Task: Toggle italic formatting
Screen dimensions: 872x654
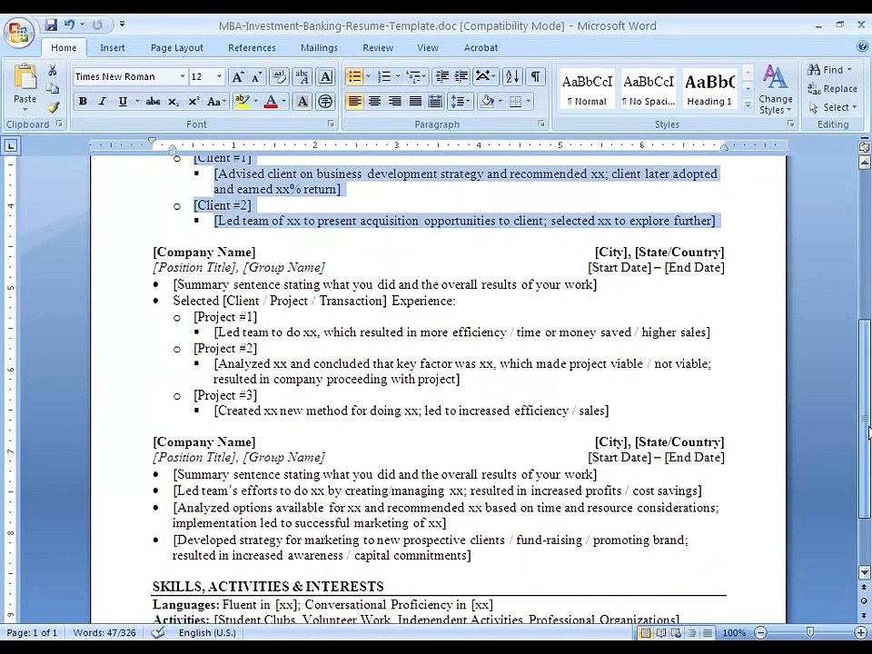Action: 103,101
